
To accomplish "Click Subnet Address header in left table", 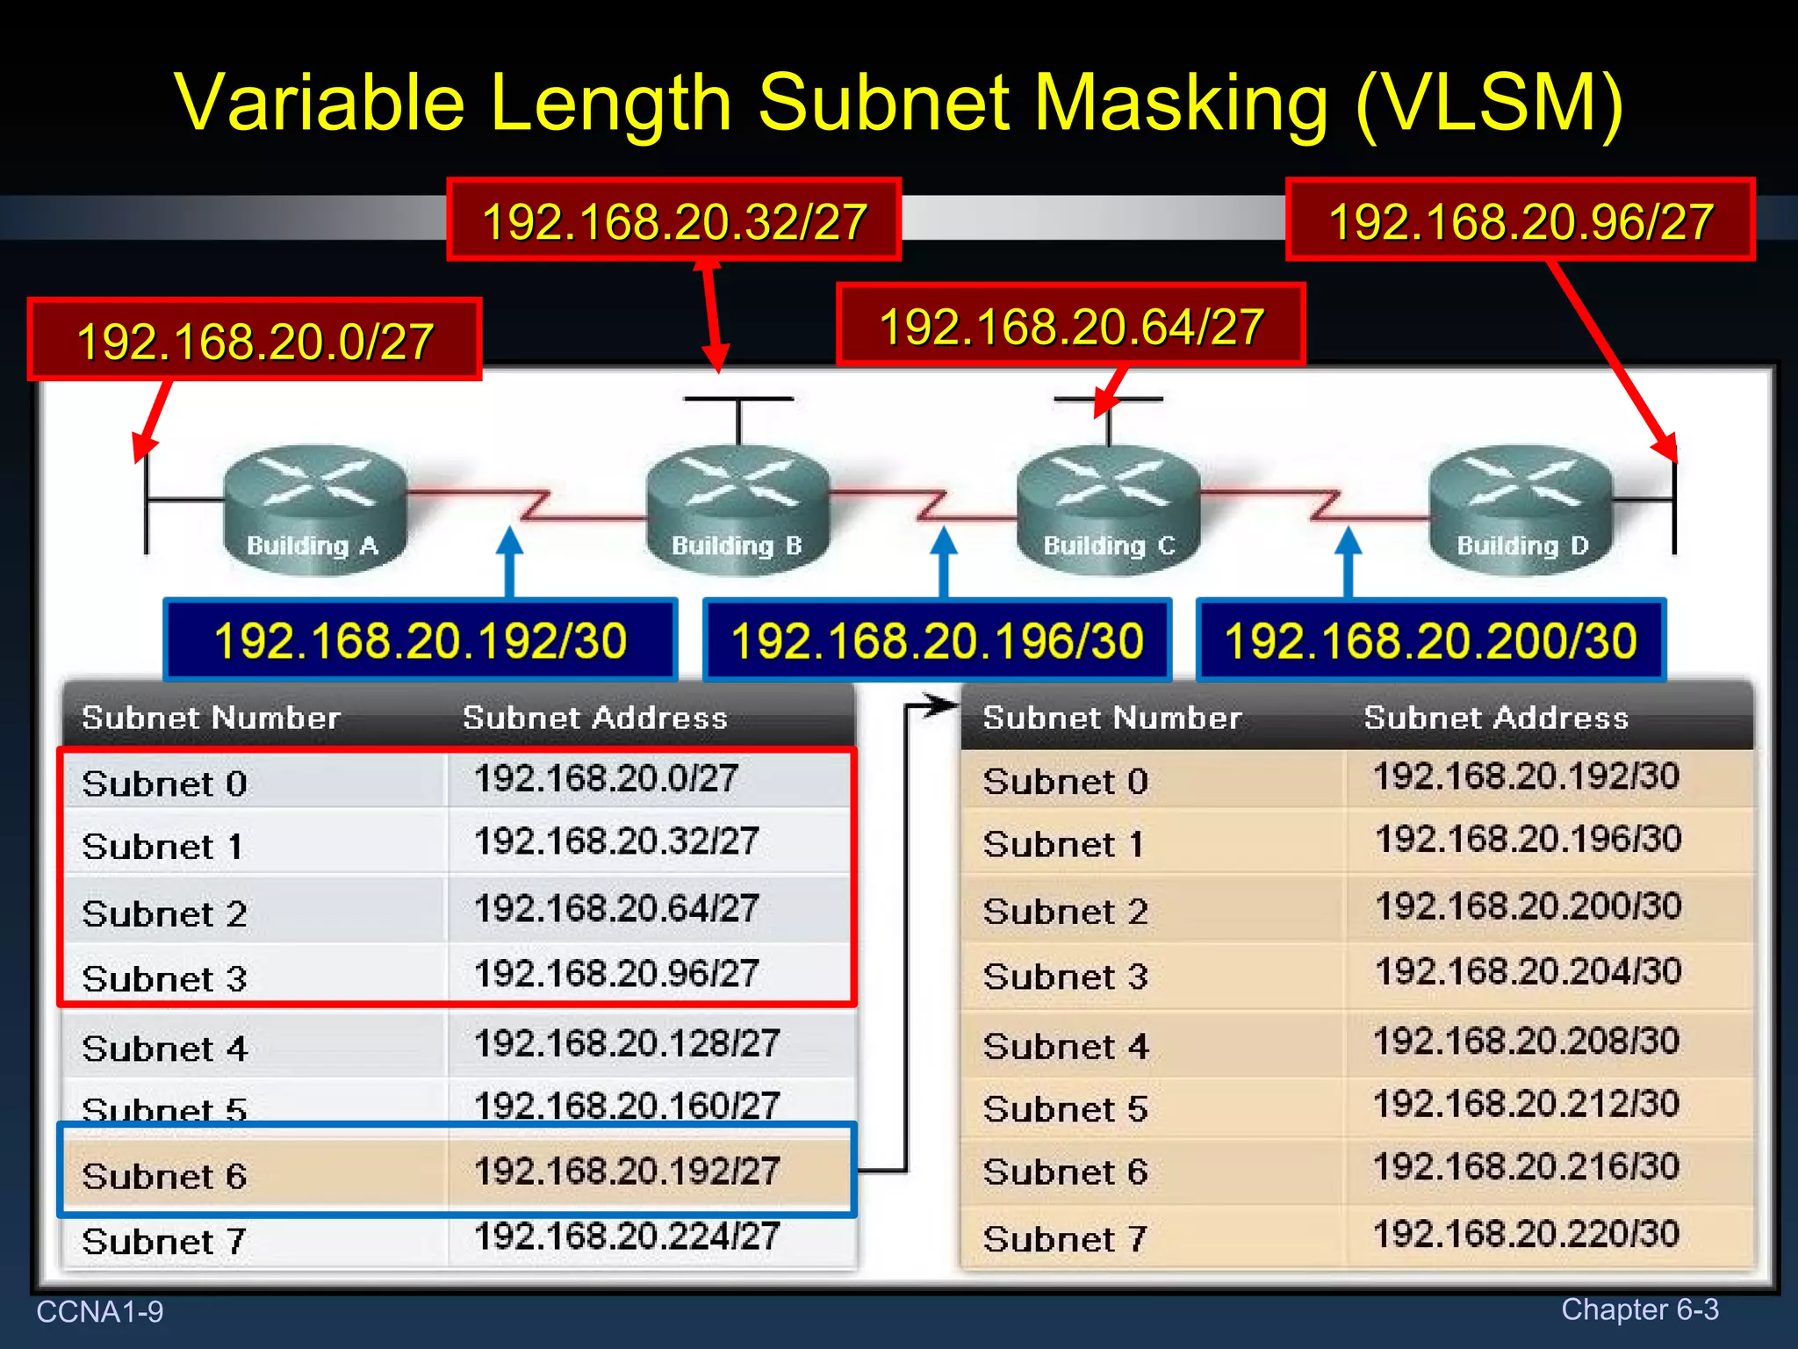I will point(595,718).
